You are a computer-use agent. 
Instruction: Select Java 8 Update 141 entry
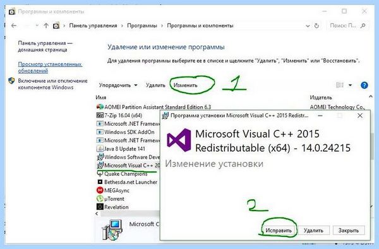(x=124, y=149)
